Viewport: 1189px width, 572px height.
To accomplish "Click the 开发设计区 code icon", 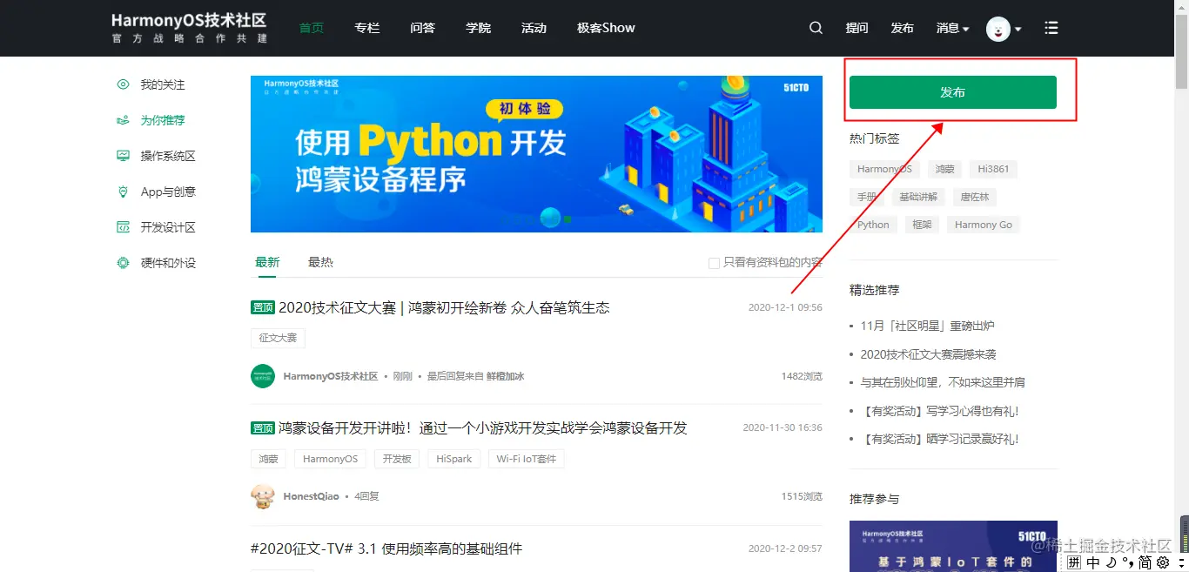I will pos(123,227).
